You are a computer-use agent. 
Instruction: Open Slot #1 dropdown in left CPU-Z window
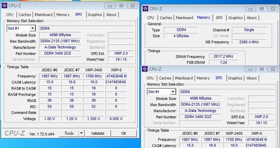[33, 28]
